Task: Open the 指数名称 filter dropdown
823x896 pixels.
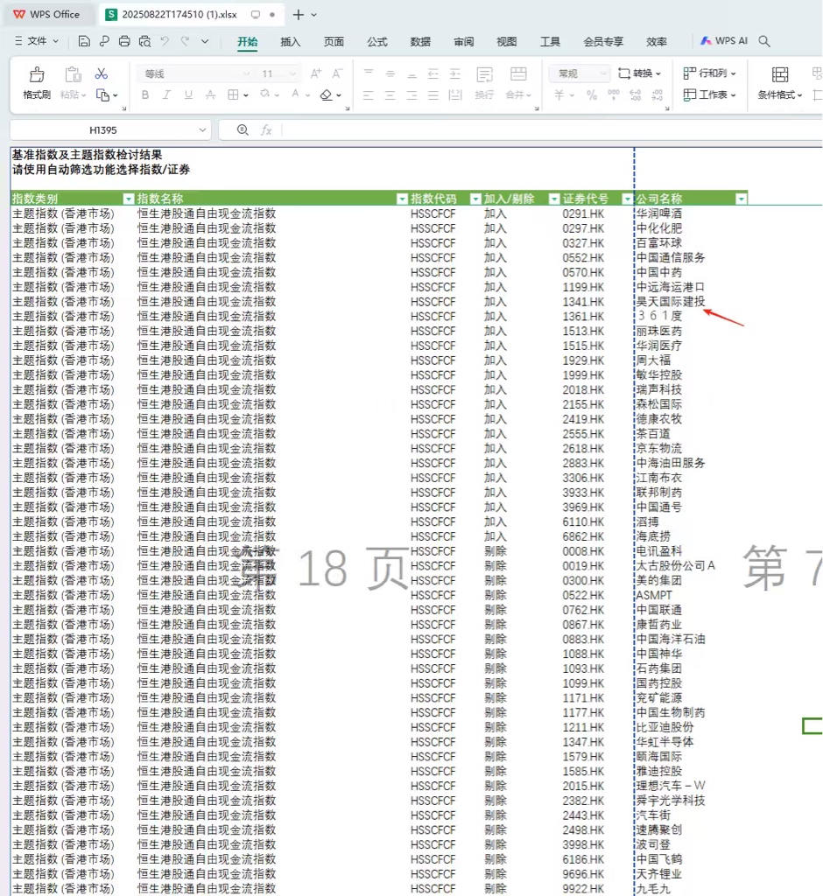Action: click(402, 199)
